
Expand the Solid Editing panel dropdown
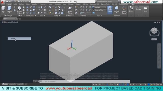31,16
